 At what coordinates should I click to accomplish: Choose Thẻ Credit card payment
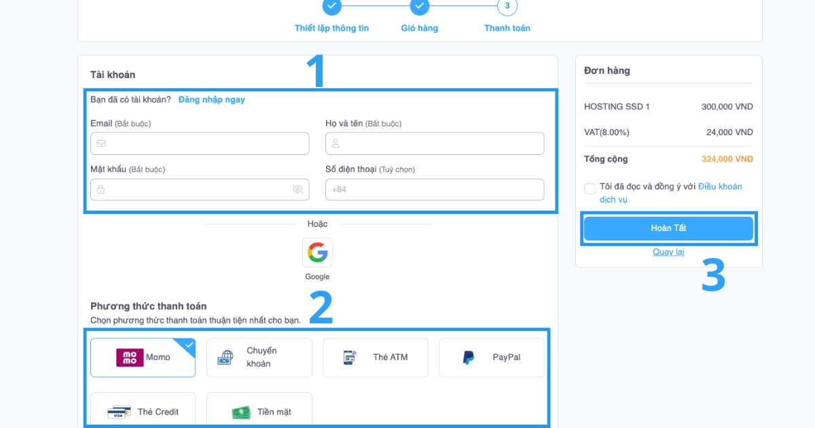pyautogui.click(x=143, y=411)
